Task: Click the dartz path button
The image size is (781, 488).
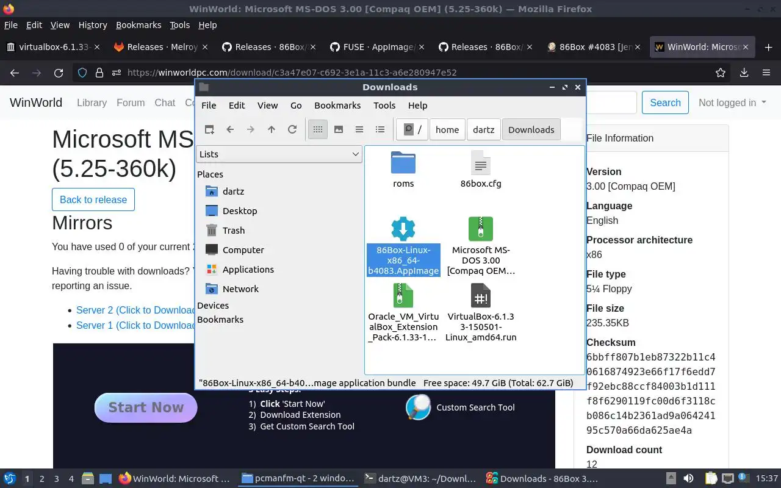Action: coord(483,129)
